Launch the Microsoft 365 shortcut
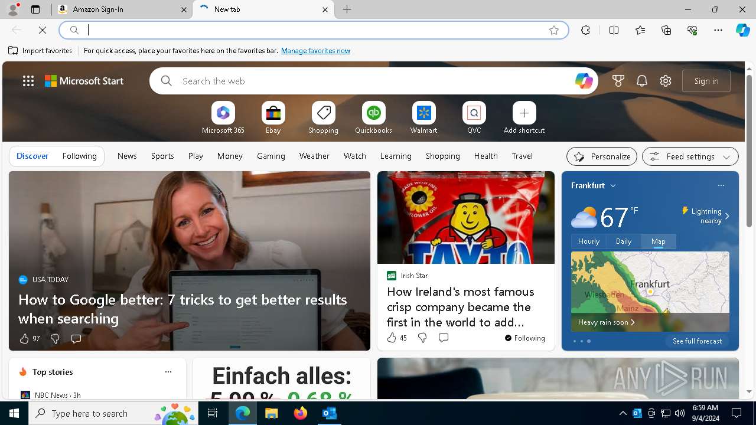Screen dimensions: 756x425 click(223, 113)
